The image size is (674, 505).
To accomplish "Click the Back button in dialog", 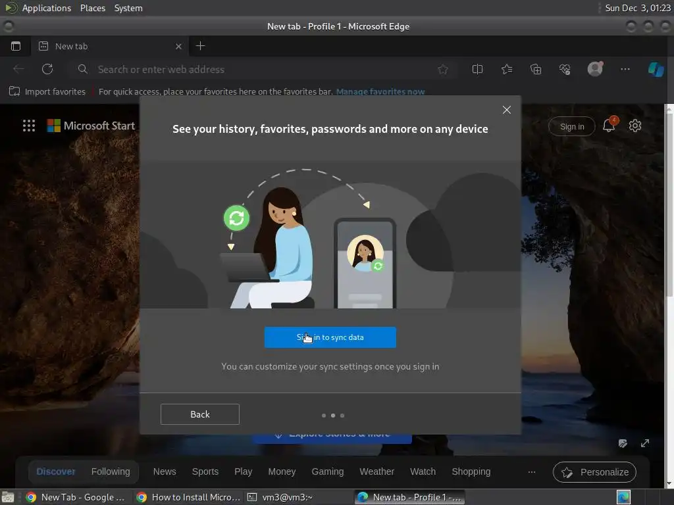I will [x=200, y=414].
